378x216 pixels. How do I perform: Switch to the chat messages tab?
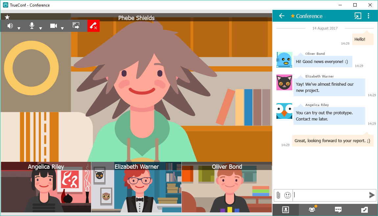pyautogui.click(x=338, y=210)
